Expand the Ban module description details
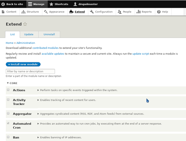186x141 pixels. point(38,138)
